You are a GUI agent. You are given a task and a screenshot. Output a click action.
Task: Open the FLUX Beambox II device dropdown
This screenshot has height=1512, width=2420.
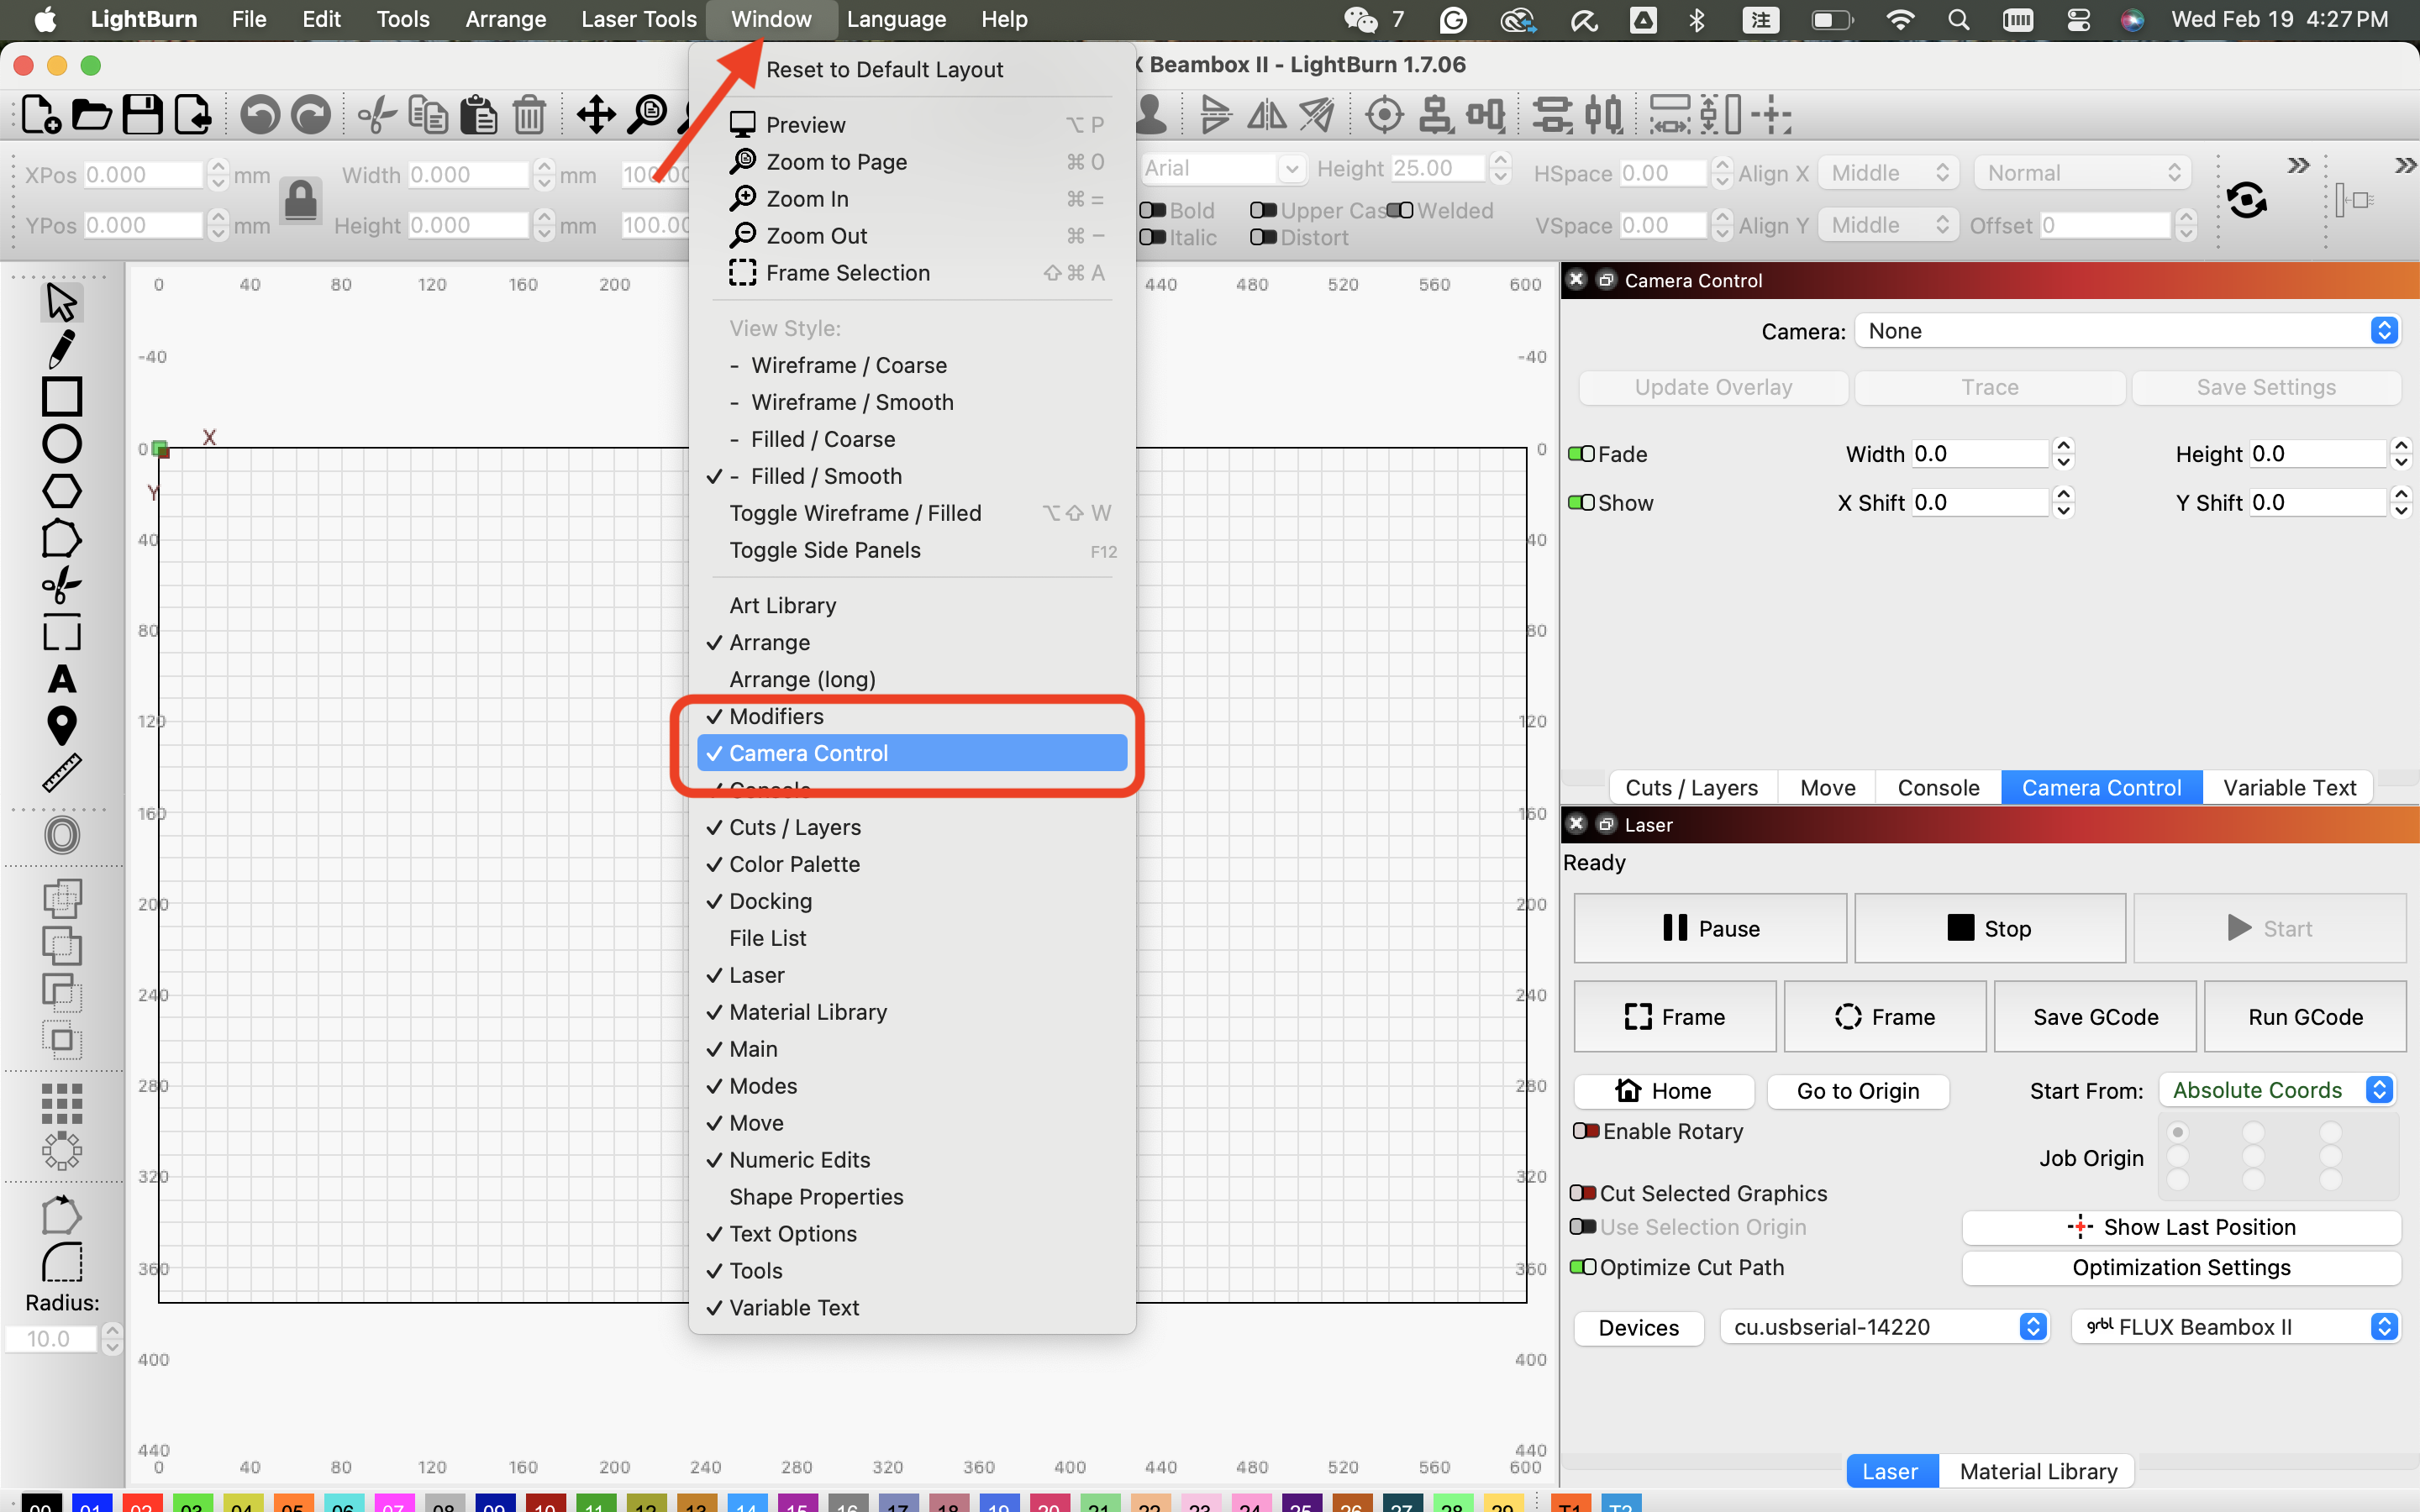click(x=2236, y=1327)
